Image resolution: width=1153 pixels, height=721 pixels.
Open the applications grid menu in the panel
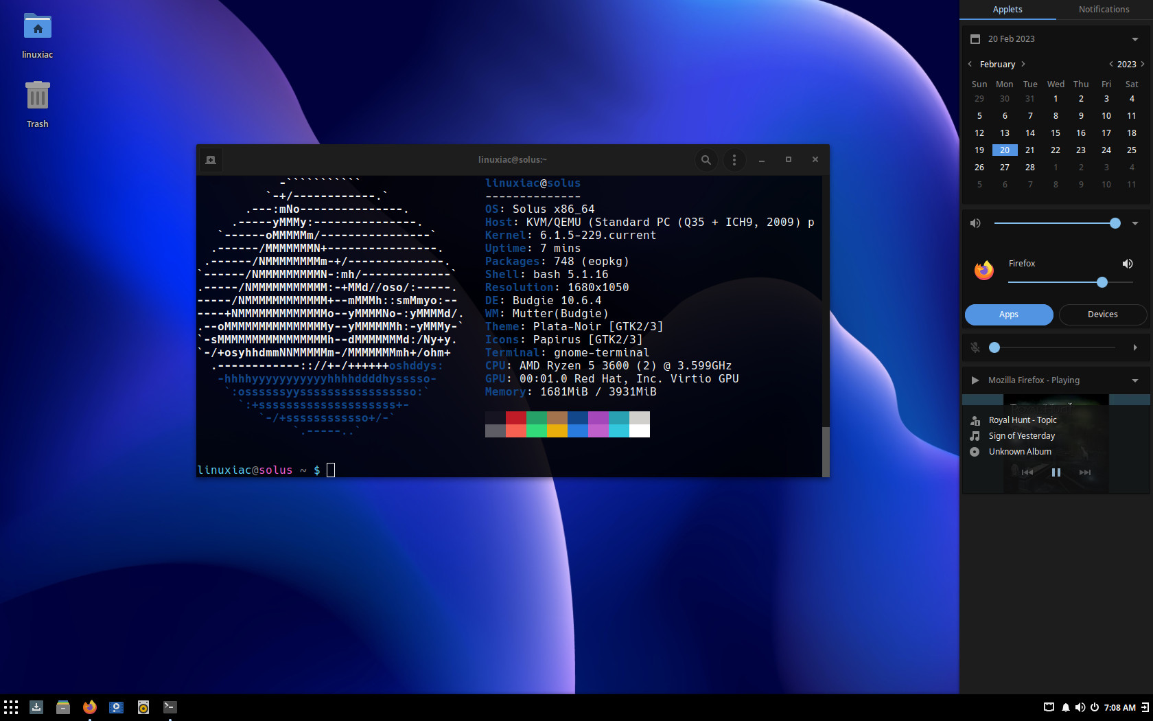click(11, 707)
